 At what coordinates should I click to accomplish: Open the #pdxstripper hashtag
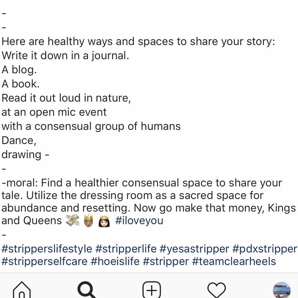265,249
